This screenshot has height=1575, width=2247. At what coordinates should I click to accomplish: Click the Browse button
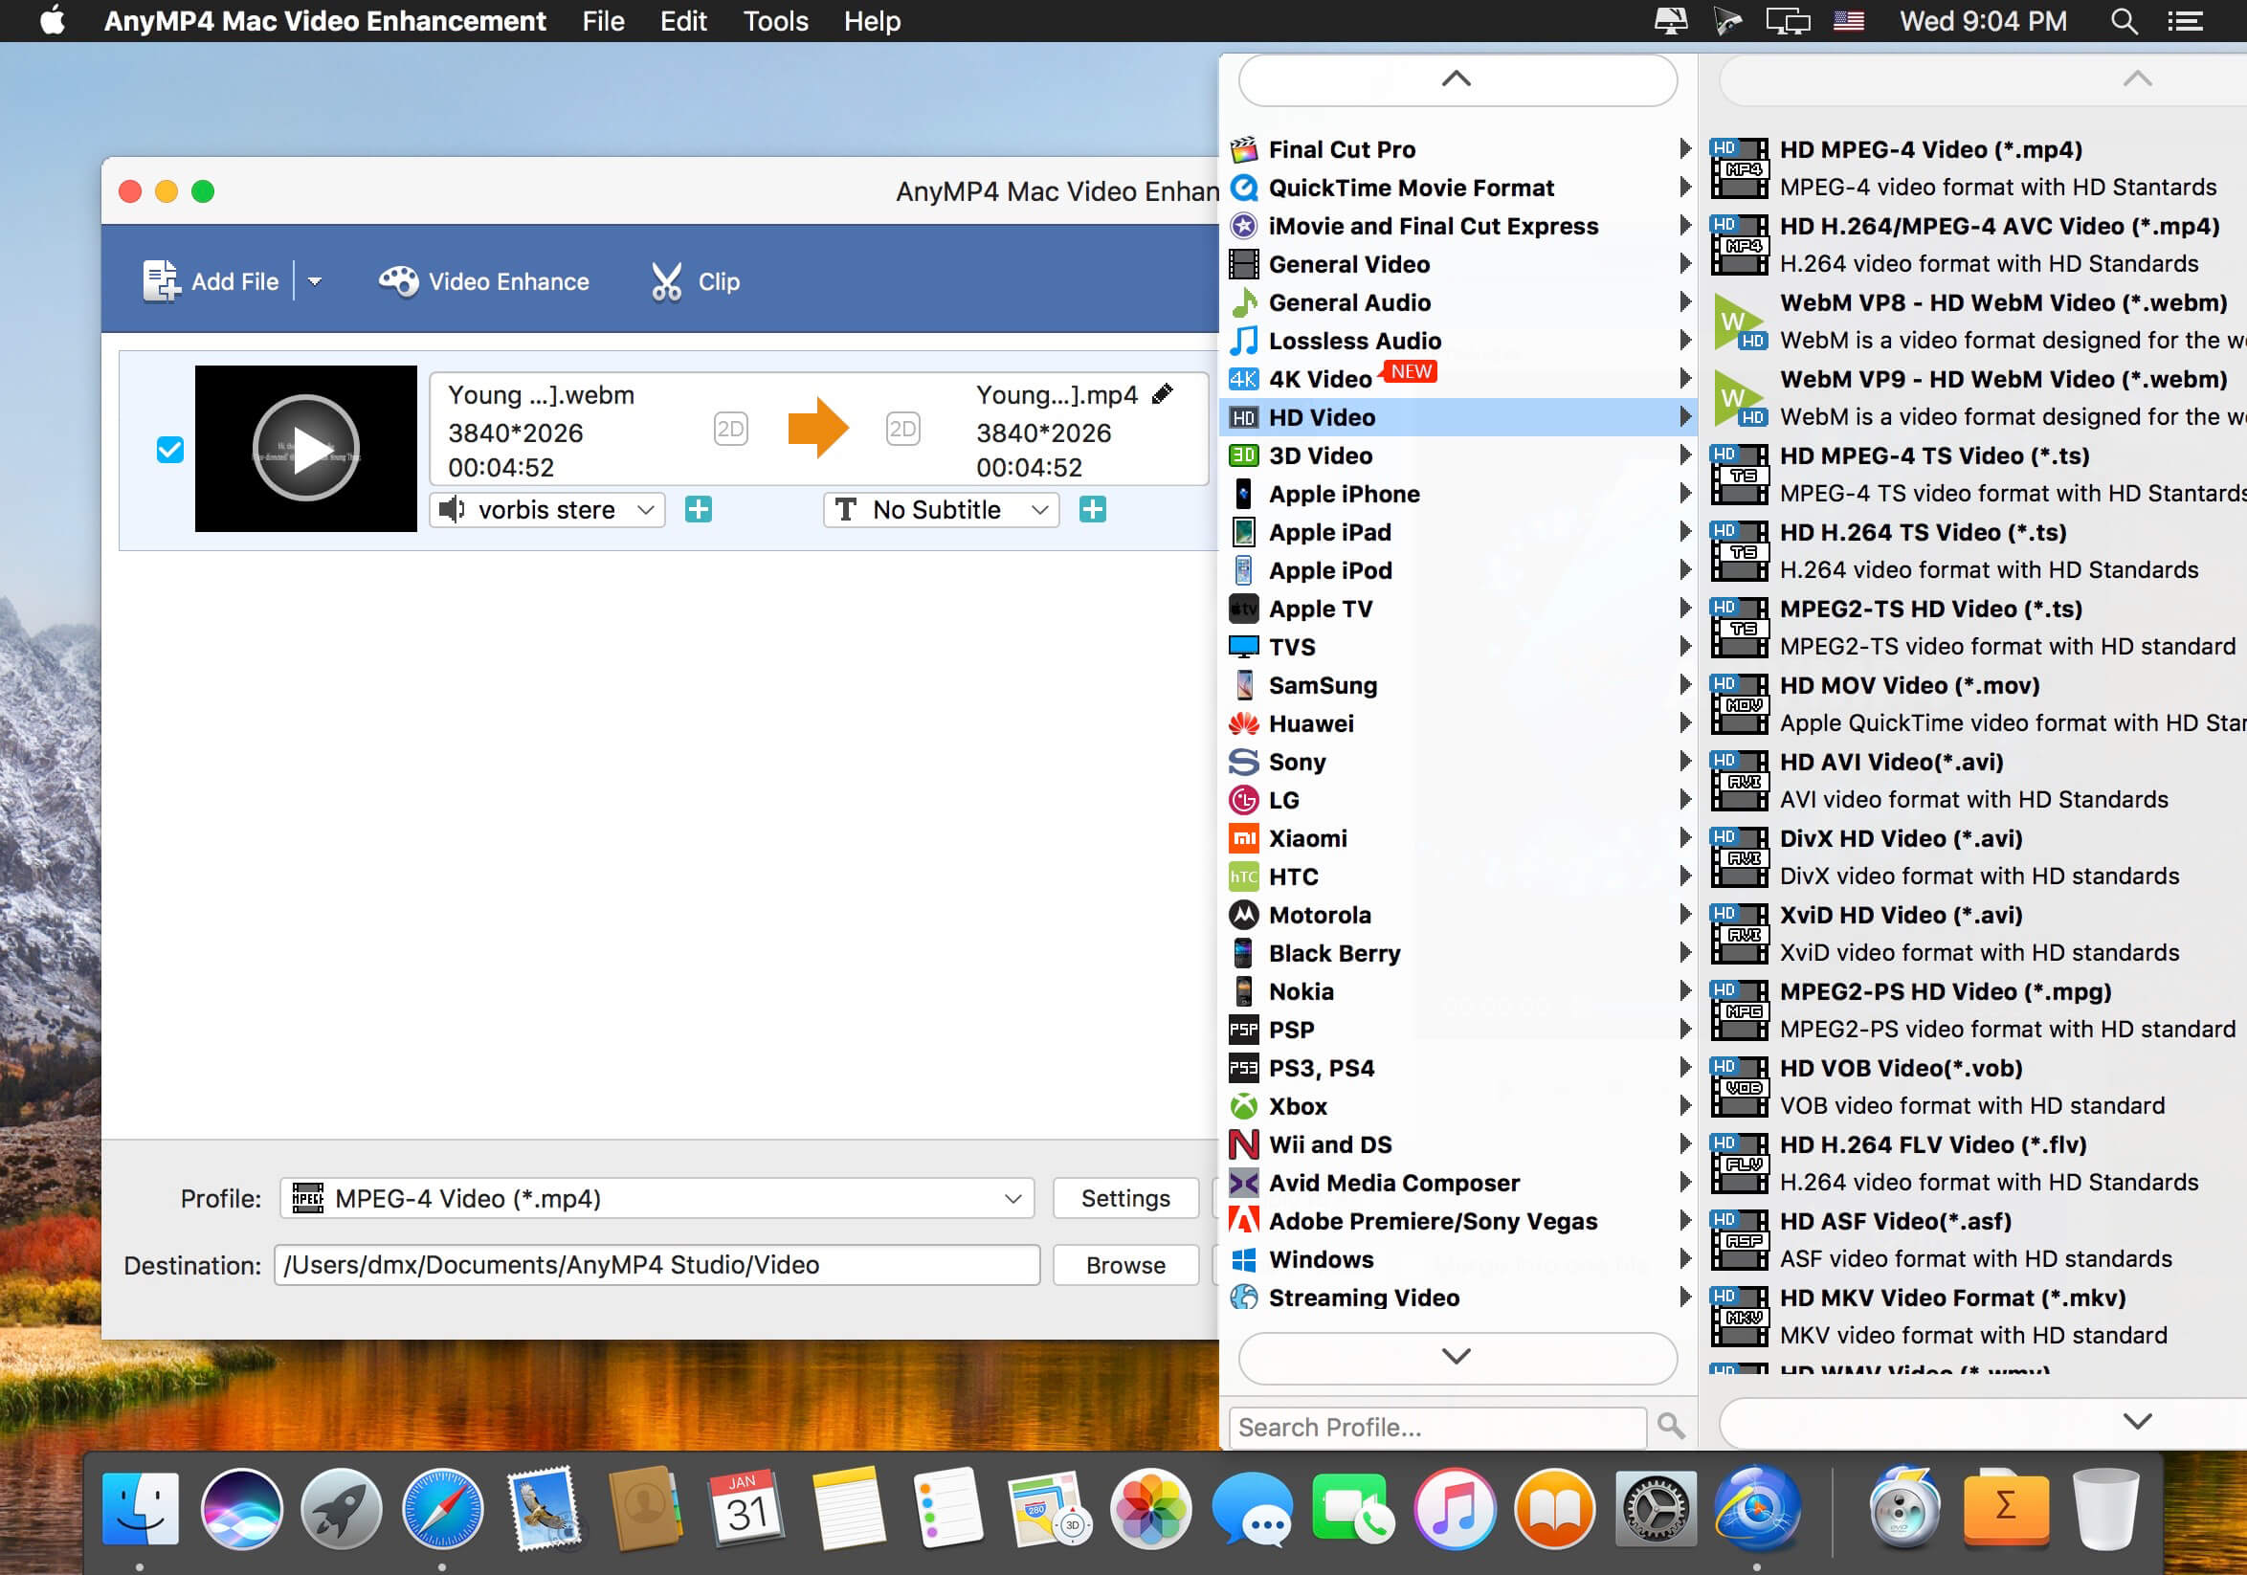1124,1265
